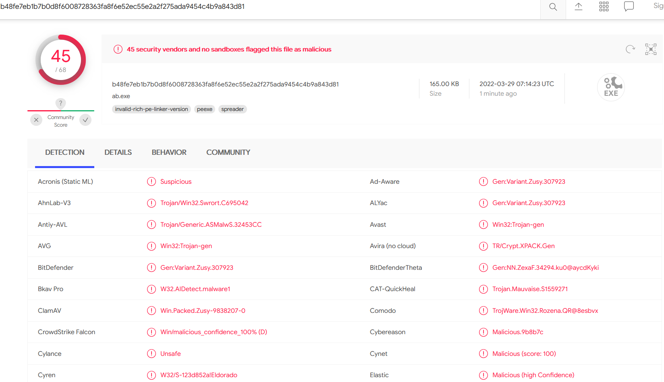Image resolution: width=664 pixels, height=382 pixels.
Task: Vote malicious with the X icon
Action: [x=36, y=120]
